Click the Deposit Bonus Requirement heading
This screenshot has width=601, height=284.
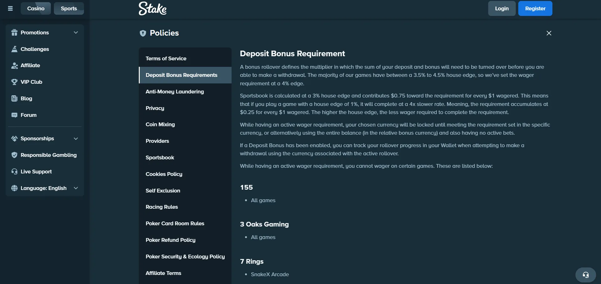[x=292, y=54]
